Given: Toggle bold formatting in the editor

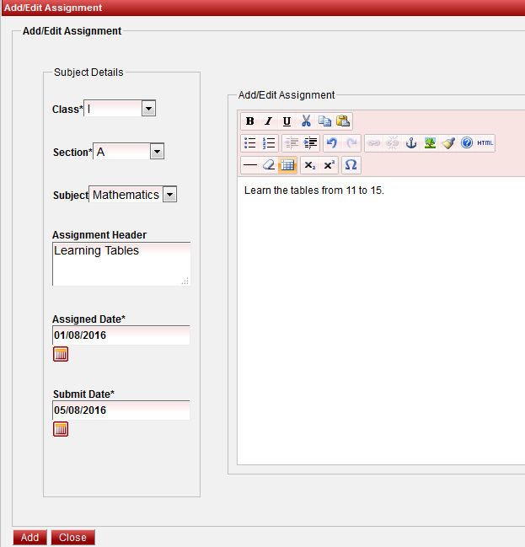Looking at the screenshot, I should pyautogui.click(x=249, y=121).
